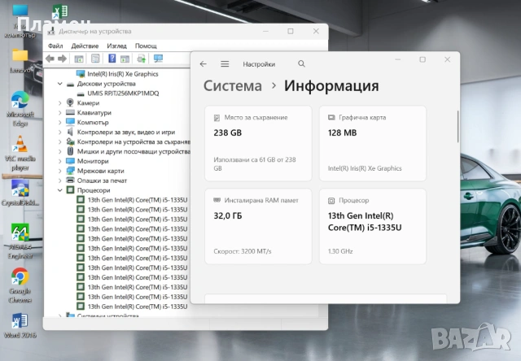The width and height of the screenshot is (521, 361).
Task: Click the scan for hardware changes monitor icon
Action: click(x=158, y=59)
